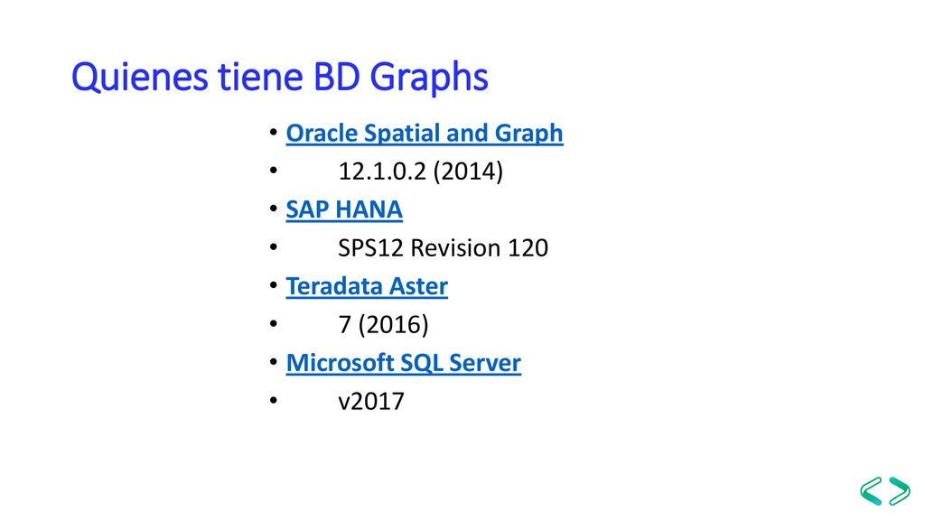The width and height of the screenshot is (925, 520).
Task: Click the bullet before 12.1.0.2 (2014)
Action: (x=273, y=171)
